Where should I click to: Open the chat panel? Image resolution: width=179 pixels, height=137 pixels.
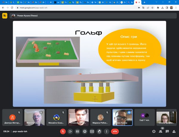[167, 131]
